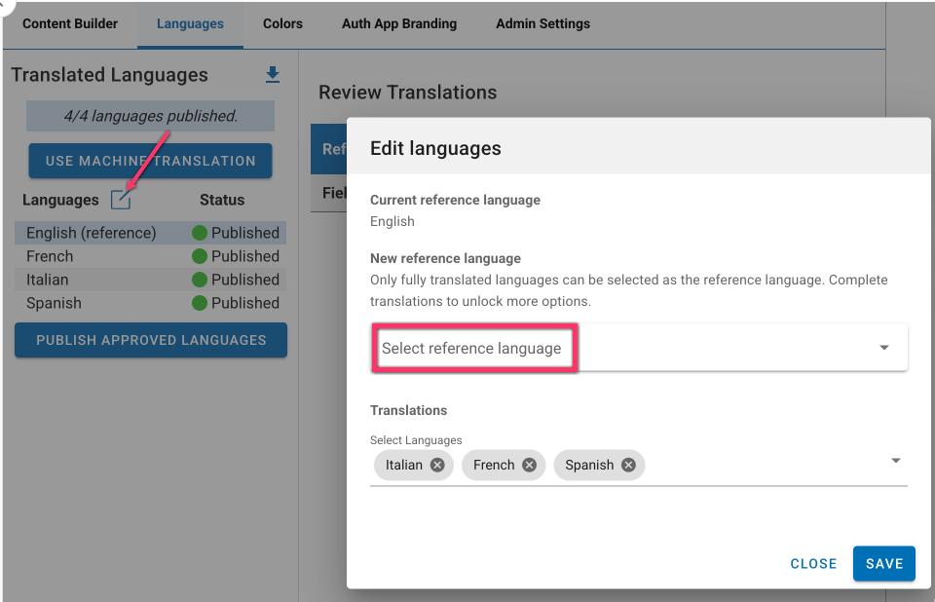935x602 pixels.
Task: Remove the Spanish language chip
Action: click(x=628, y=465)
